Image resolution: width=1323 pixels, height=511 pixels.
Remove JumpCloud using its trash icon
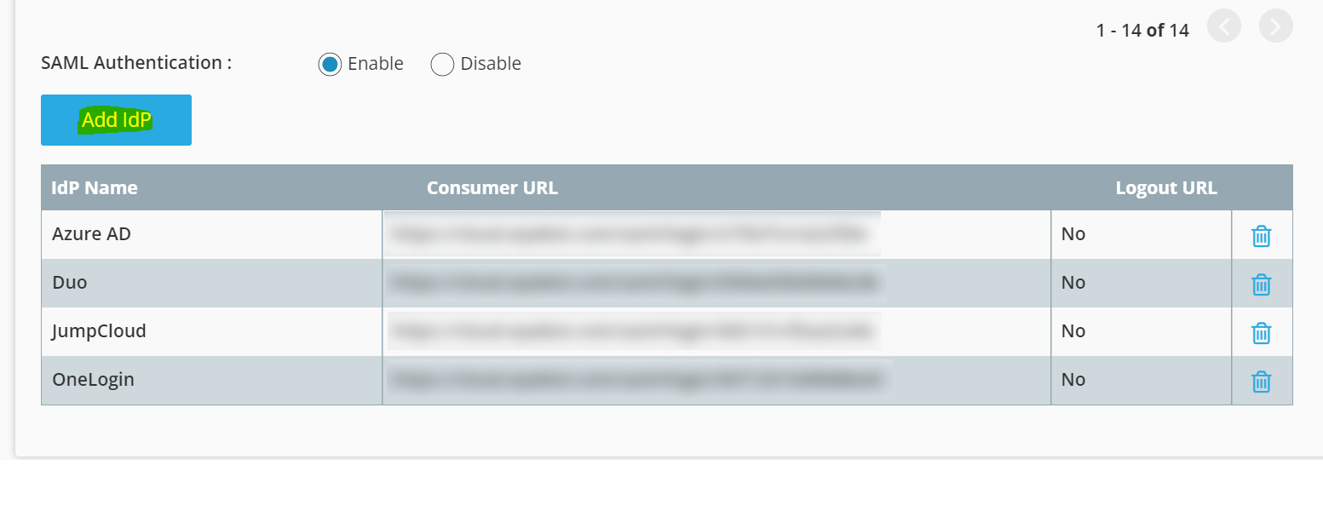pos(1261,332)
